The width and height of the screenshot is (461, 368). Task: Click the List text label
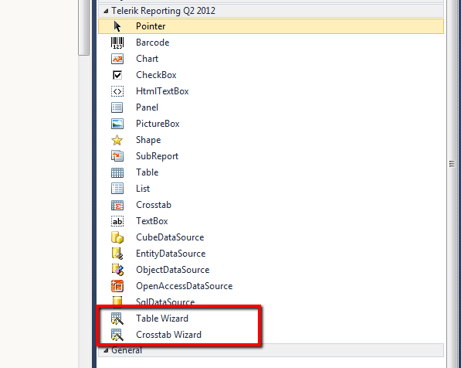pyautogui.click(x=143, y=189)
